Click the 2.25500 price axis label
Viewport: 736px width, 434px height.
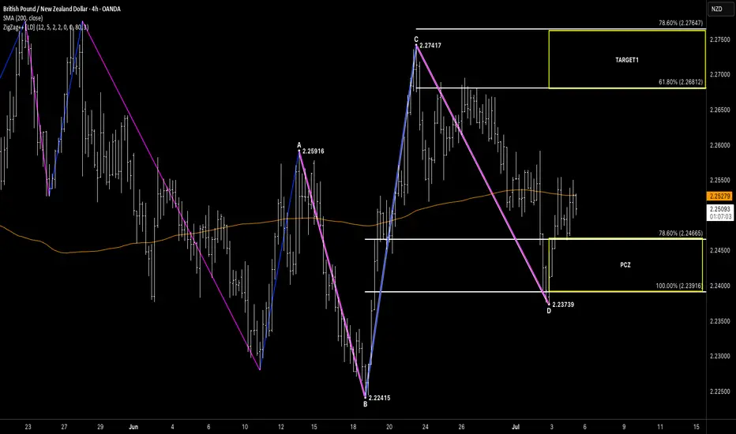pyautogui.click(x=719, y=180)
